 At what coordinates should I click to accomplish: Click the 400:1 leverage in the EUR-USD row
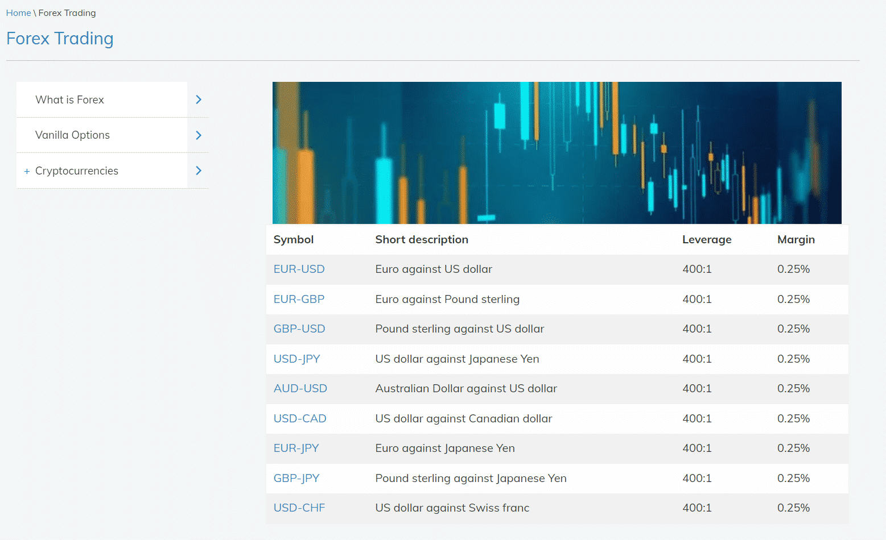(x=697, y=269)
